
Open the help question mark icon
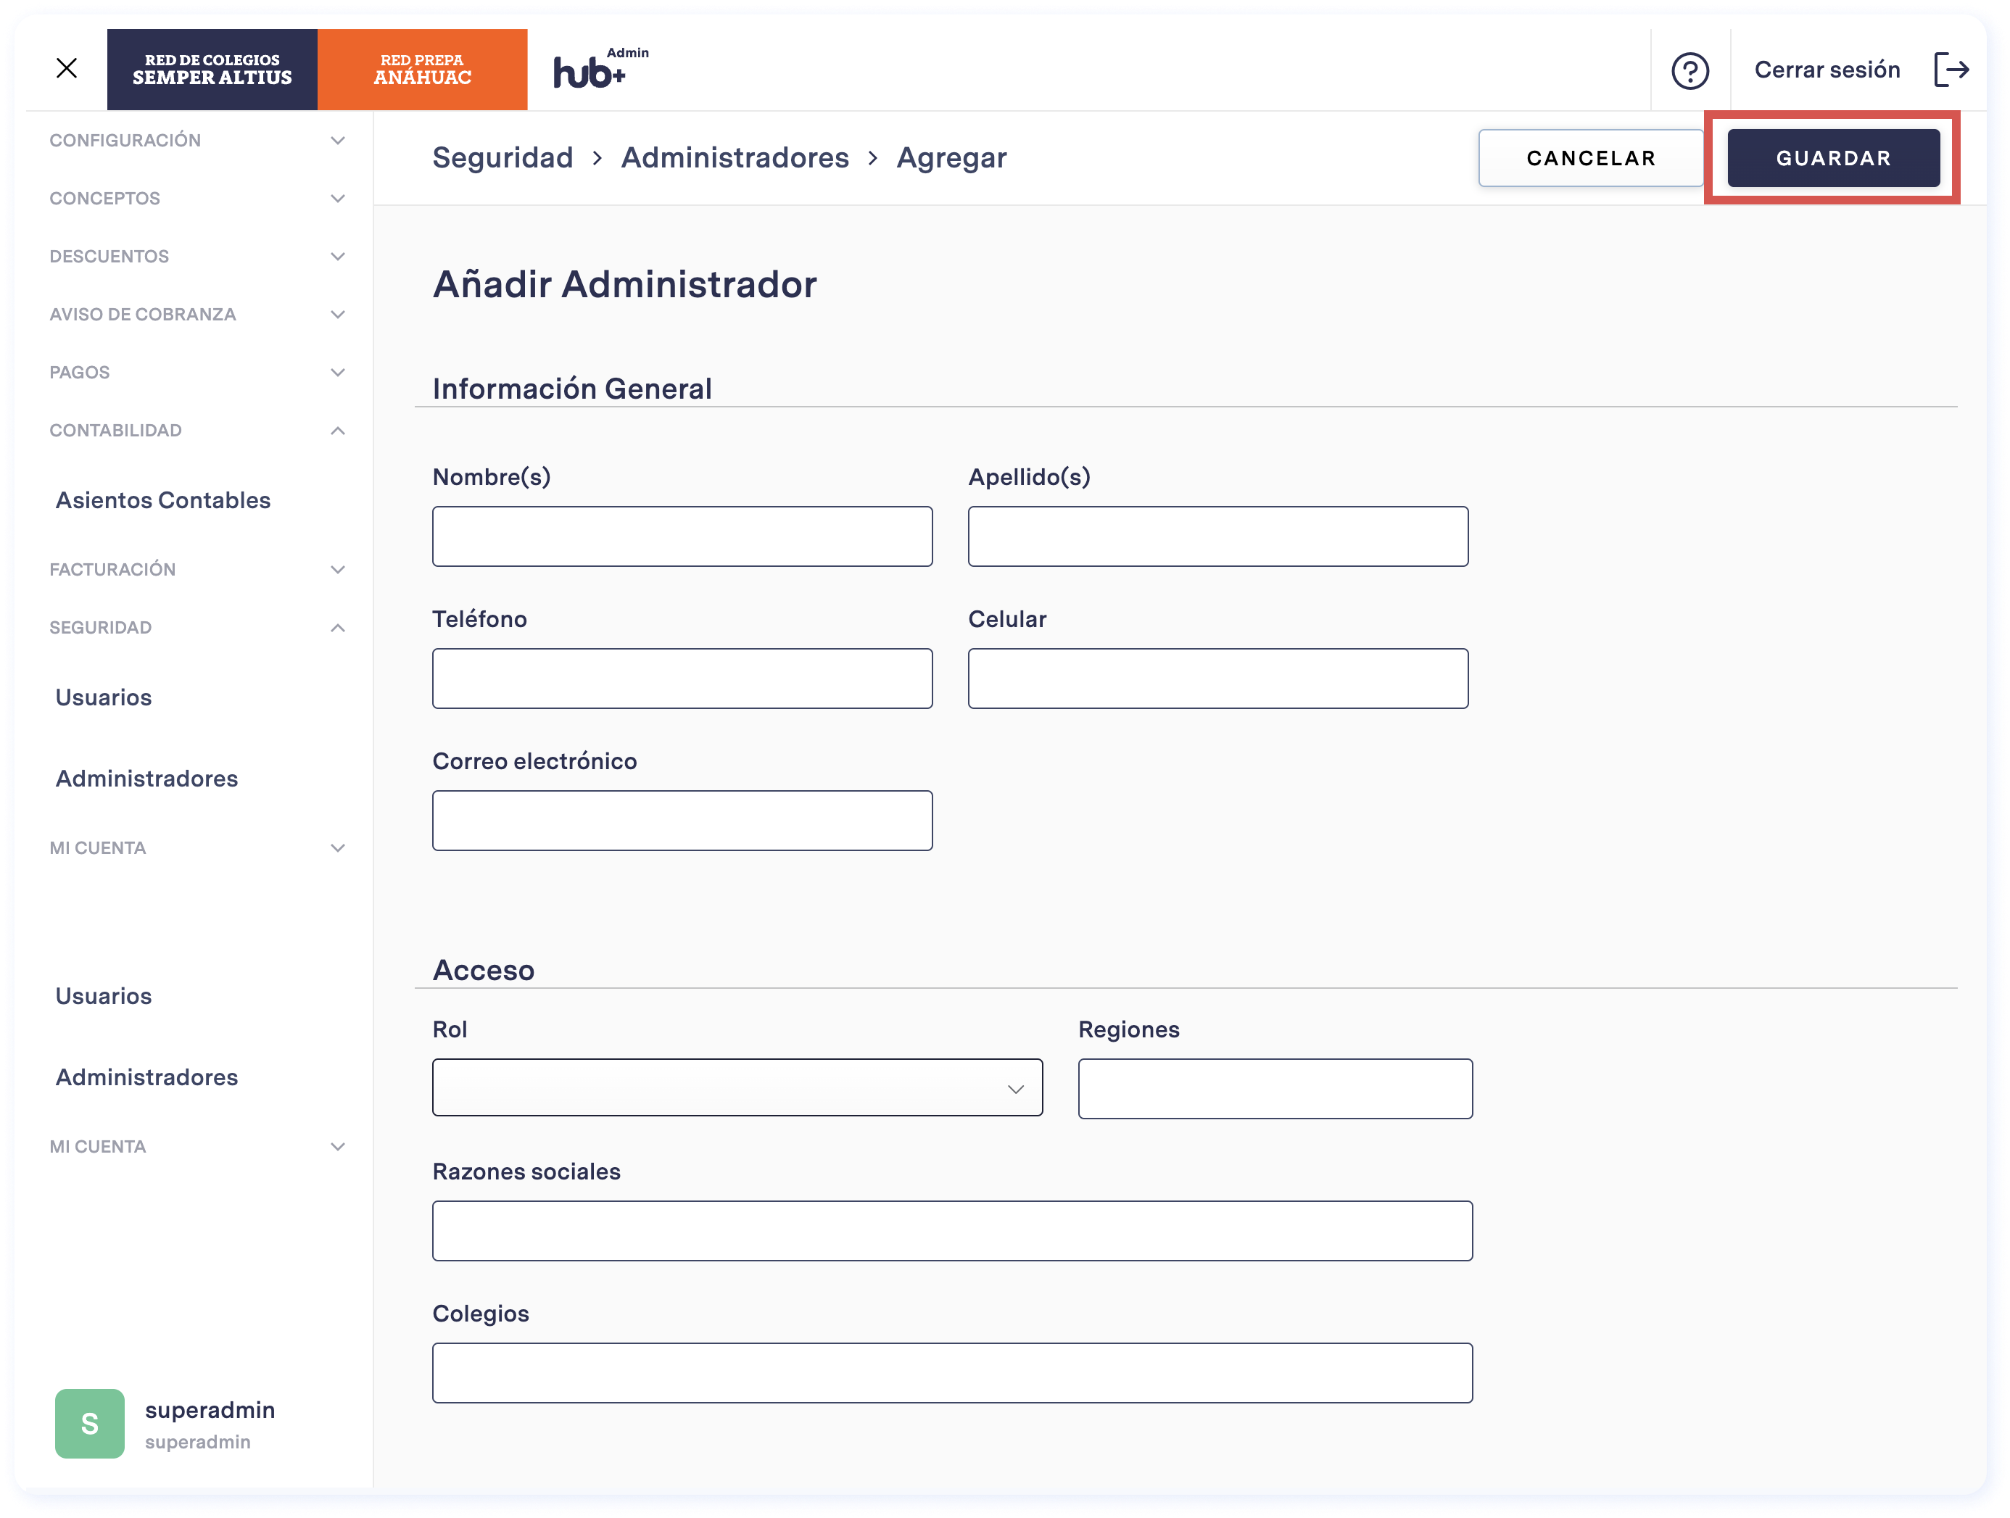tap(1690, 70)
